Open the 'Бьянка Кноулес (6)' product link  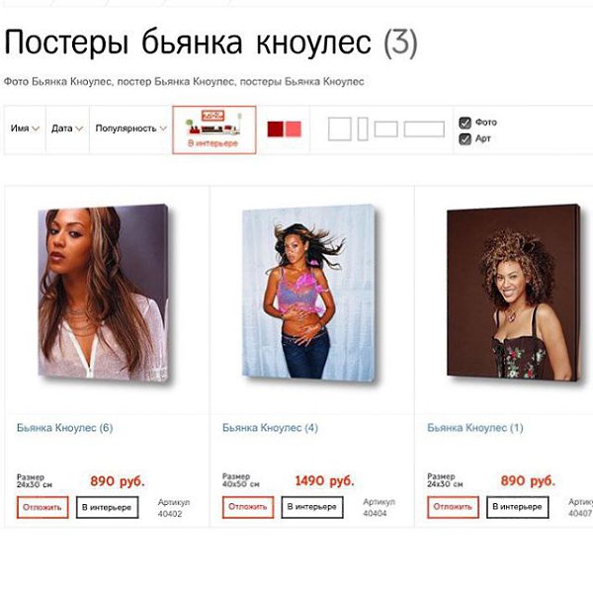(x=64, y=428)
